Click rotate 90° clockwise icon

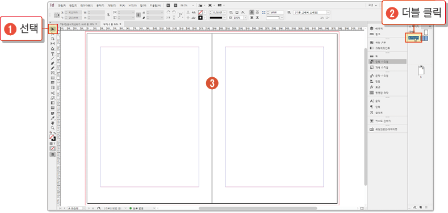(x=168, y=12)
